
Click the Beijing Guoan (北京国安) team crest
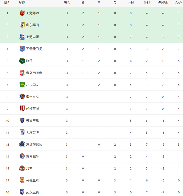pos(22,85)
